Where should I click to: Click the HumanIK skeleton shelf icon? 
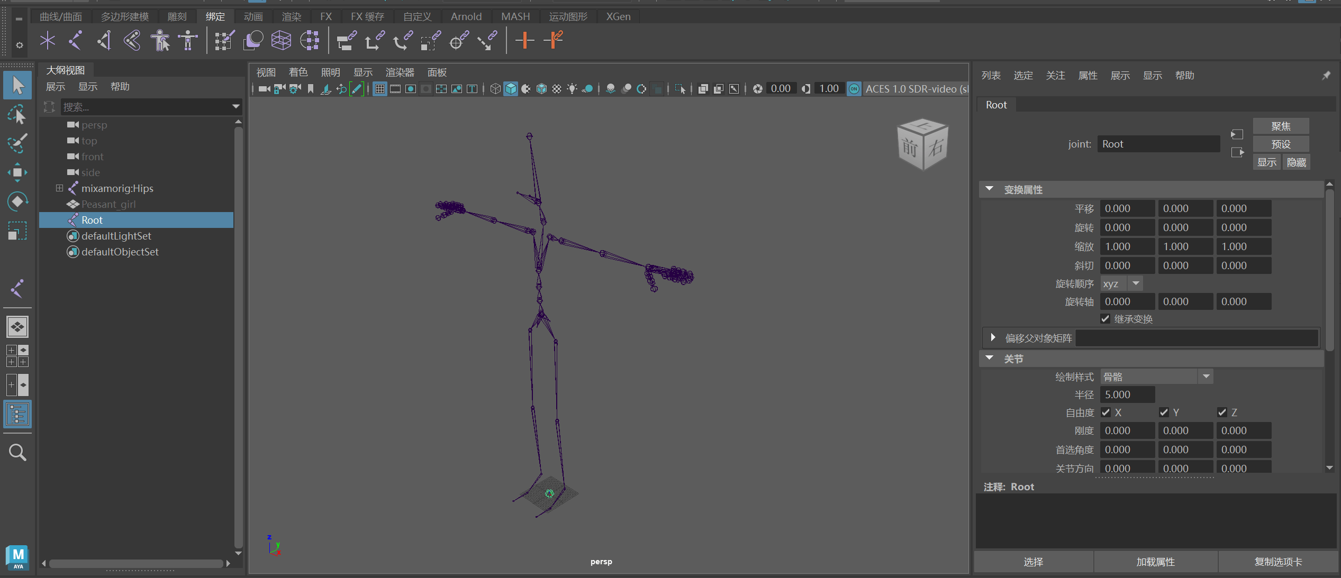point(188,40)
